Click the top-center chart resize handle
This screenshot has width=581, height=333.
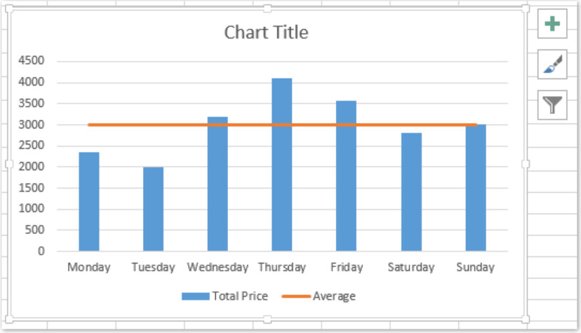267,9
